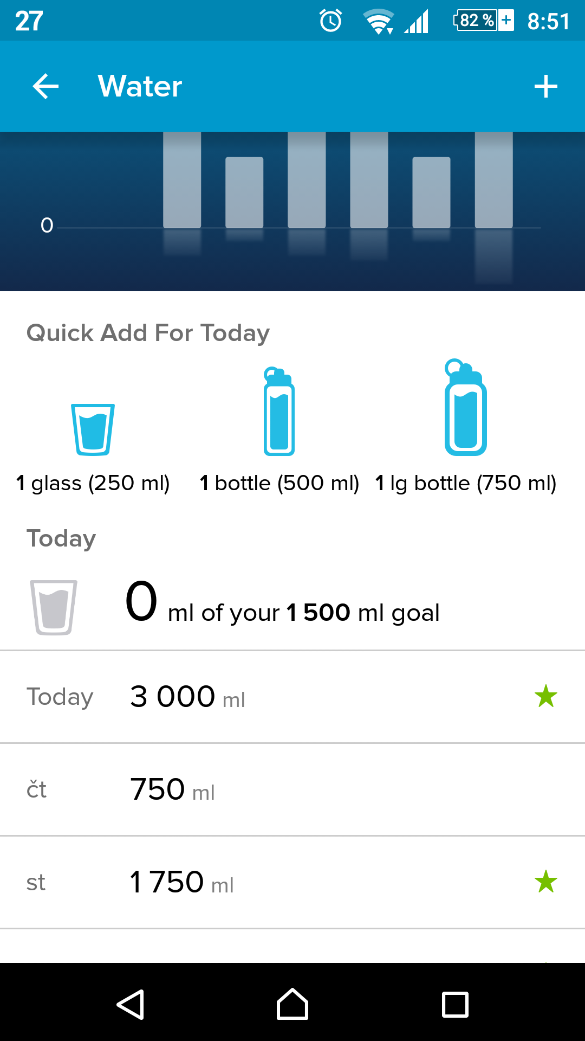
Task: Tap the rightmost bar in the water chart
Action: pyautogui.click(x=493, y=180)
